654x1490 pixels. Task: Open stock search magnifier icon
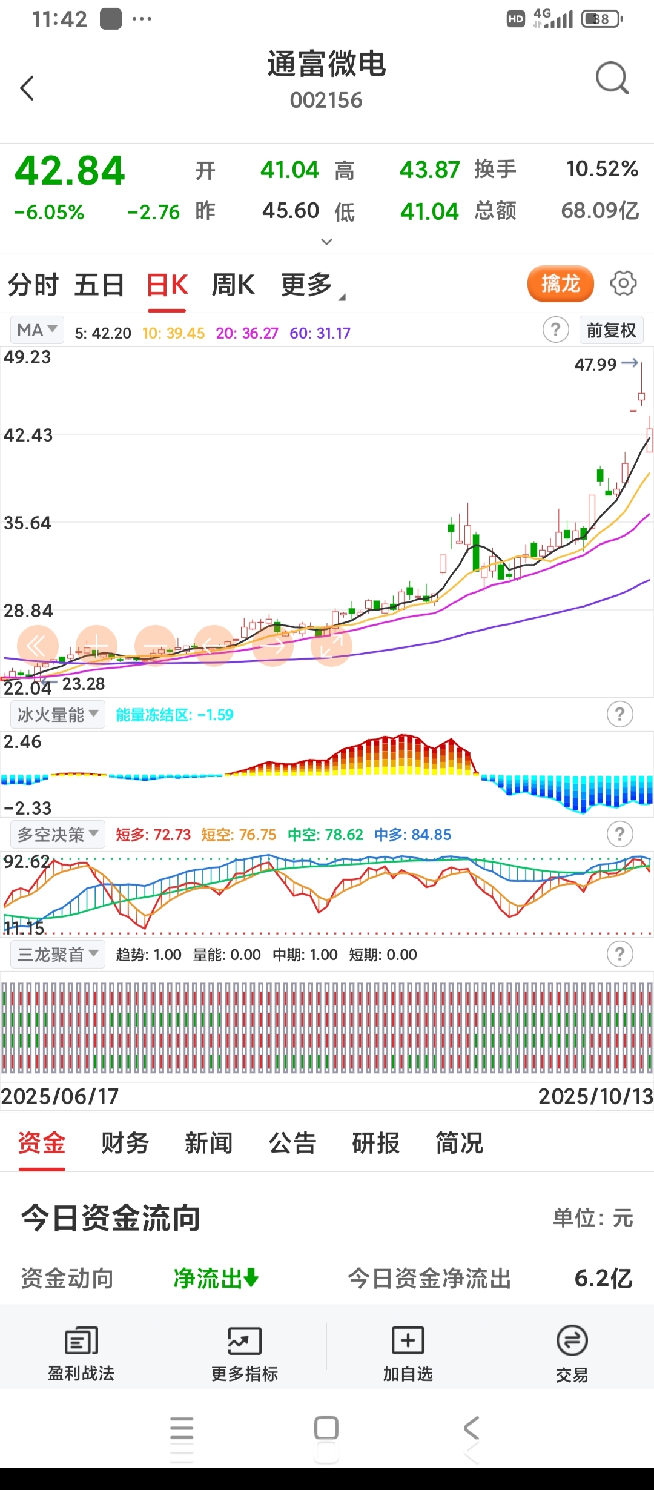[612, 79]
